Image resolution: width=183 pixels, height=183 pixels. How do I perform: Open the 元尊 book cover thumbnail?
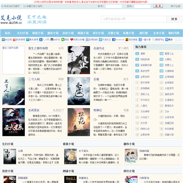[10, 157]
